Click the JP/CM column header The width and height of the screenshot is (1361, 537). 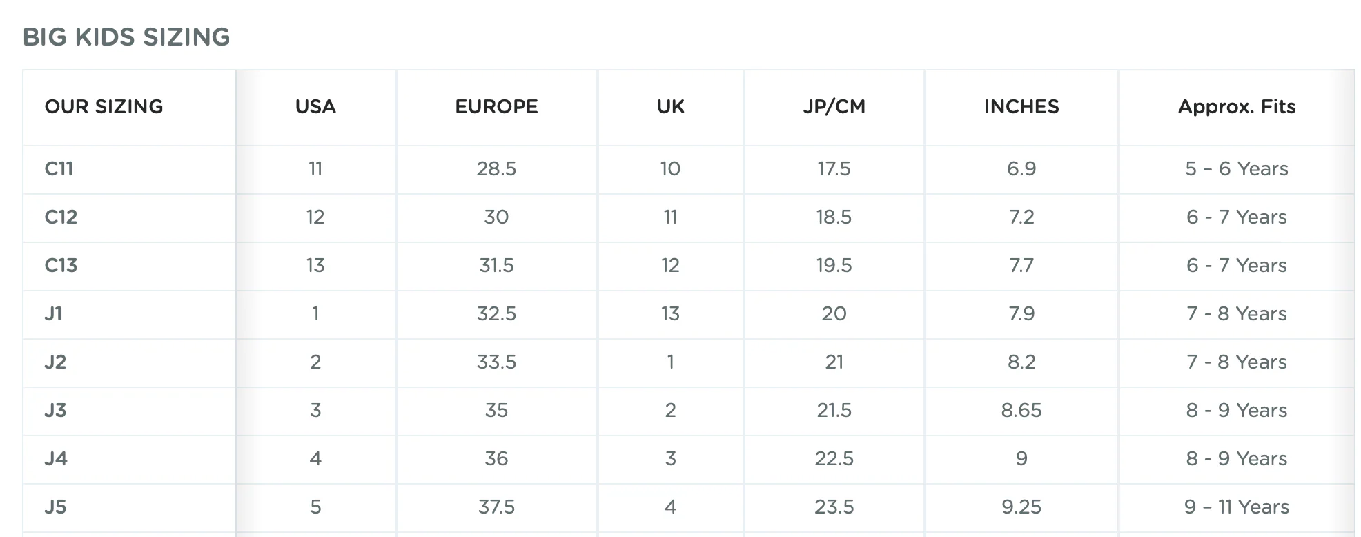pos(834,107)
